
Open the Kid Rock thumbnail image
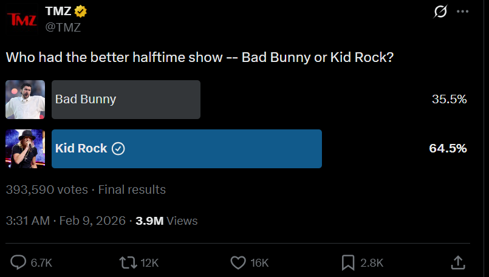[x=26, y=149]
